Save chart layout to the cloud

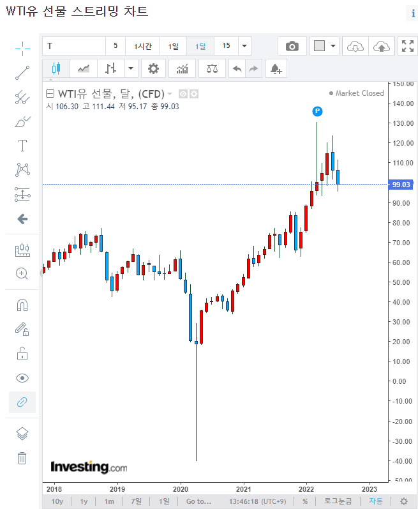click(382, 46)
